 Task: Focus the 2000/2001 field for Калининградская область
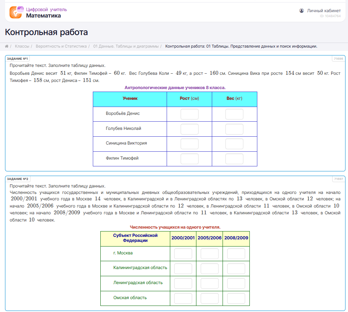click(183, 269)
